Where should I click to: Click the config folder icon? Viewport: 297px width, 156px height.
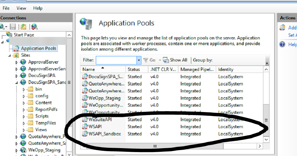[x=31, y=96]
